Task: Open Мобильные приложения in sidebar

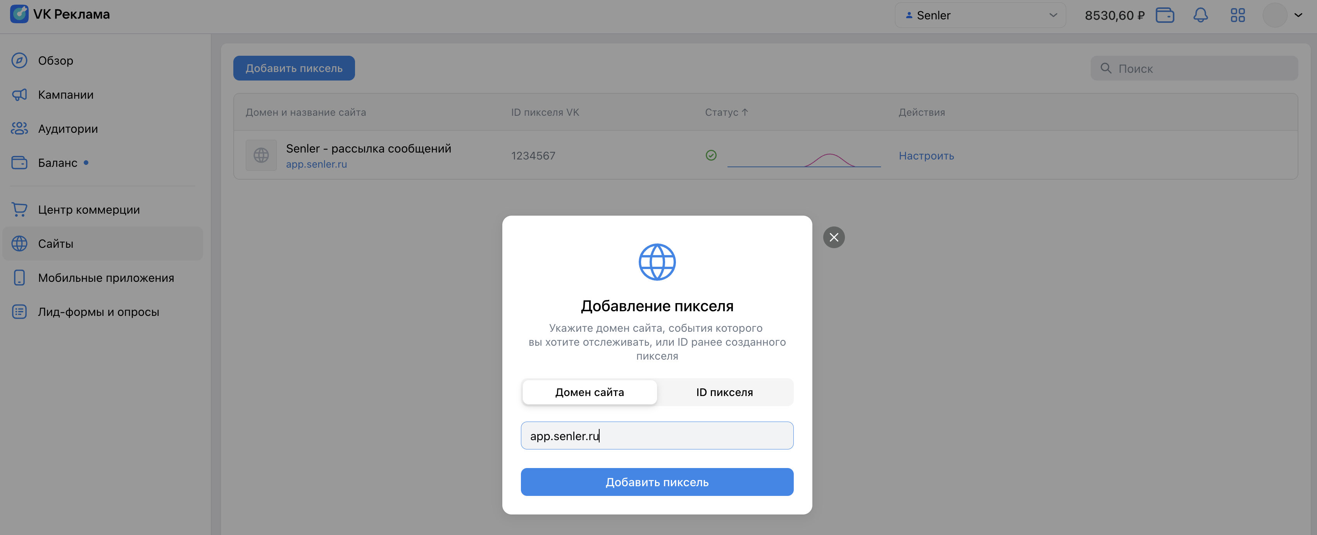Action: [x=106, y=278]
